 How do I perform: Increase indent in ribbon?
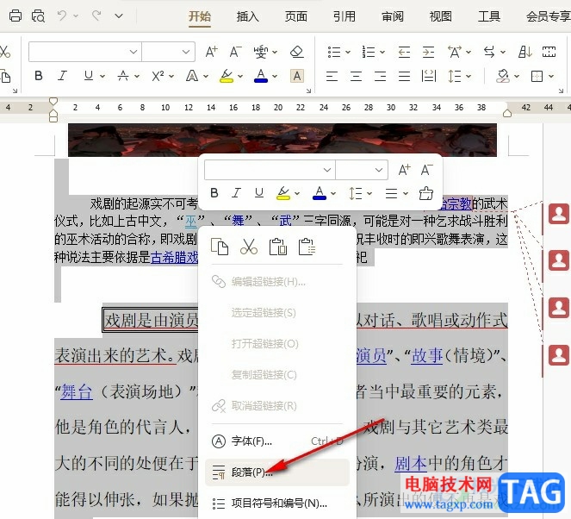(428, 52)
